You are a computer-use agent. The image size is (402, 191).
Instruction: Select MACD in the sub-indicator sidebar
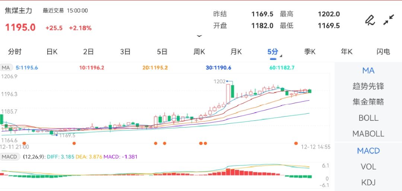pyautogui.click(x=368, y=151)
